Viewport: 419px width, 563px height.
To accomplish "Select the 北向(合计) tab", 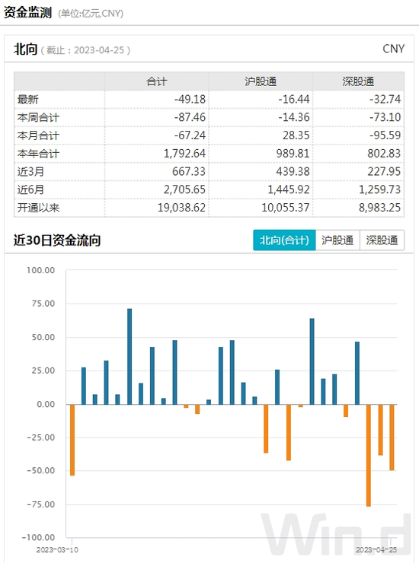I will click(284, 240).
